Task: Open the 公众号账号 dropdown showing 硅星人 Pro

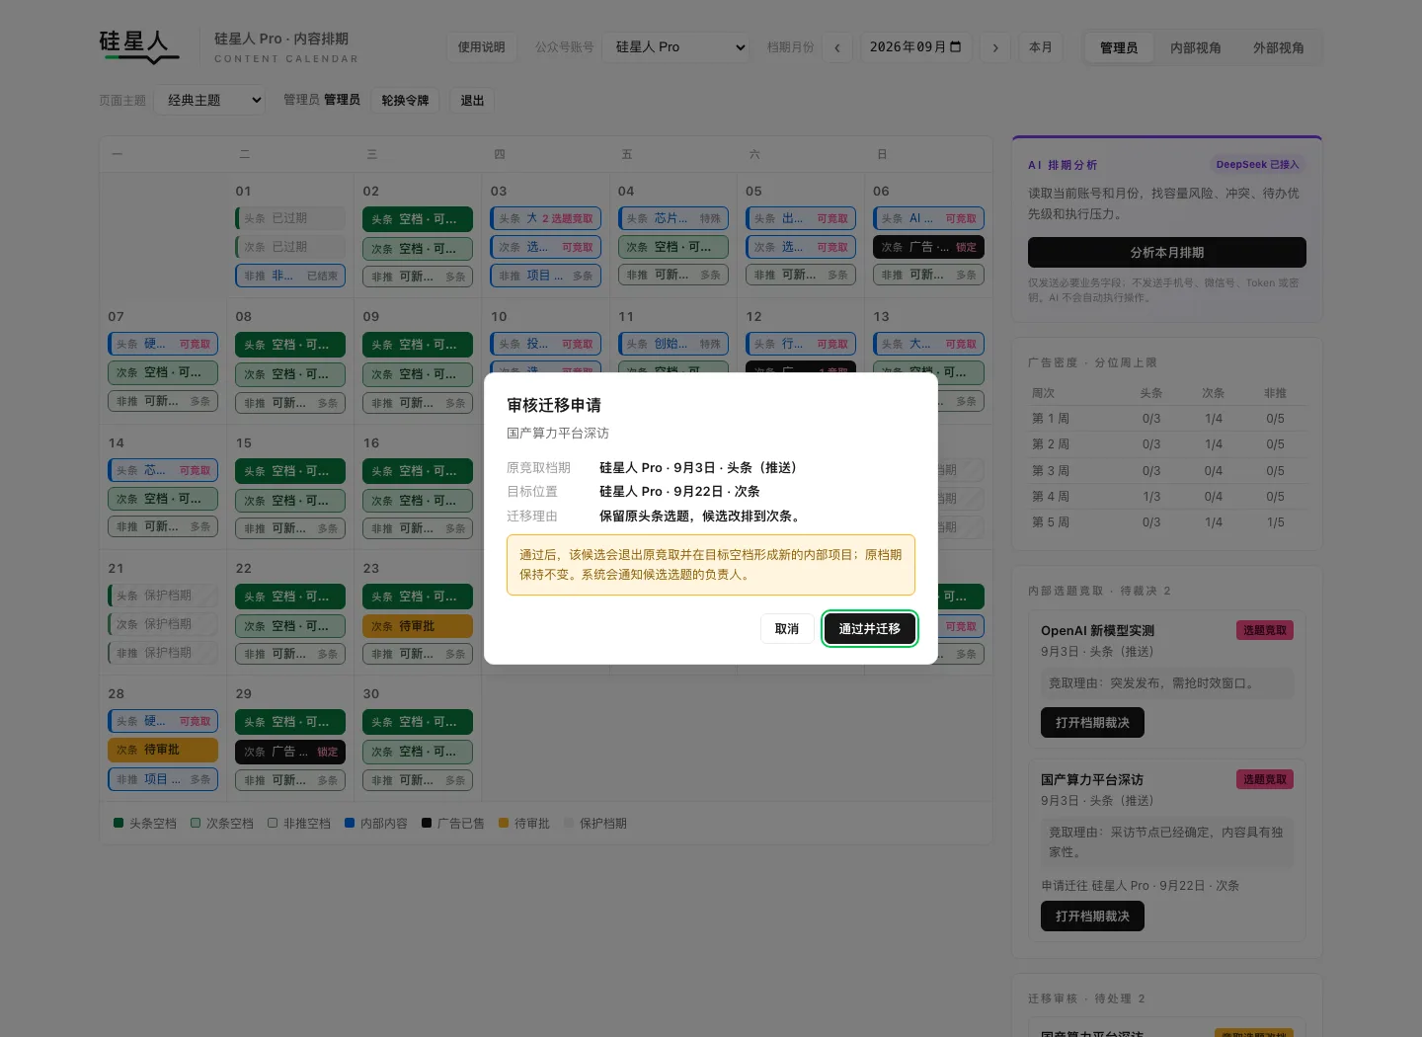Action: [x=677, y=47]
